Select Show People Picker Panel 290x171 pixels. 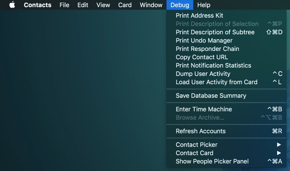[227, 161]
